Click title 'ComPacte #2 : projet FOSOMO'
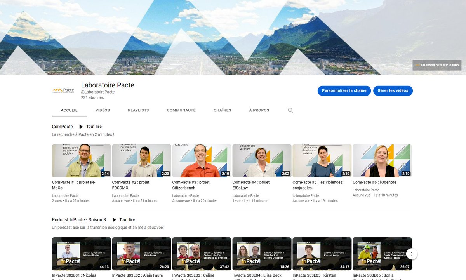Image resolution: width=466 pixels, height=280 pixels. [131, 185]
